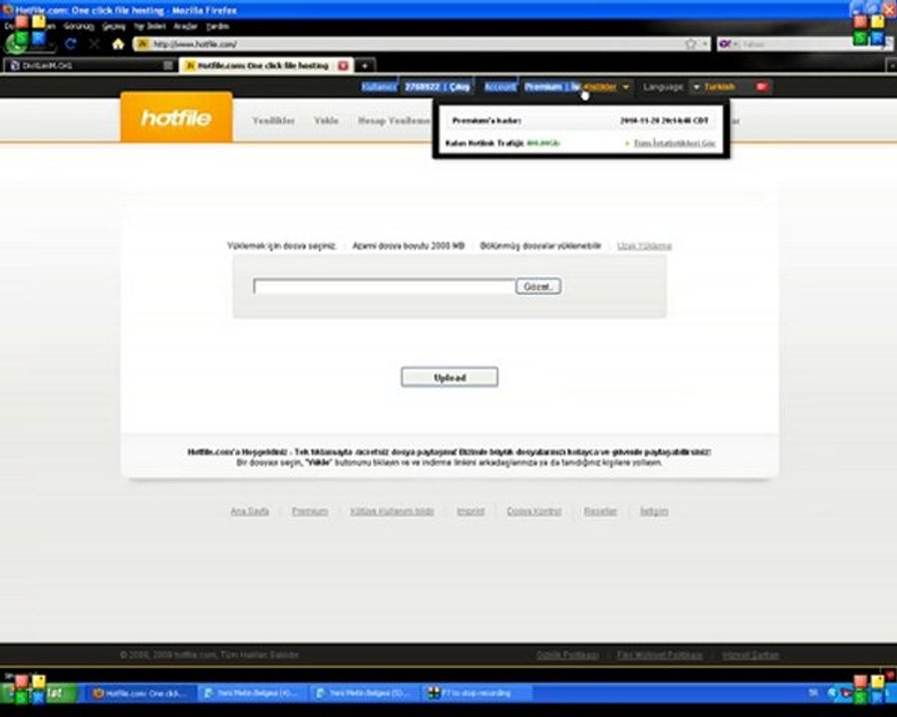
Task: Open the Yardım menu
Action: tap(217, 26)
